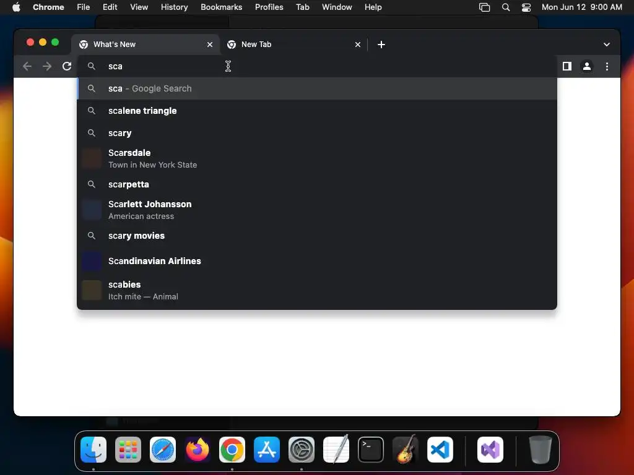The image size is (634, 475).
Task: Open Chrome's three-dot menu
Action: click(607, 66)
